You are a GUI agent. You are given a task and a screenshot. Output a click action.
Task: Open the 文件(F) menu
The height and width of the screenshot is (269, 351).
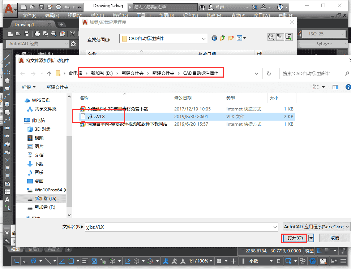[x=29, y=16]
